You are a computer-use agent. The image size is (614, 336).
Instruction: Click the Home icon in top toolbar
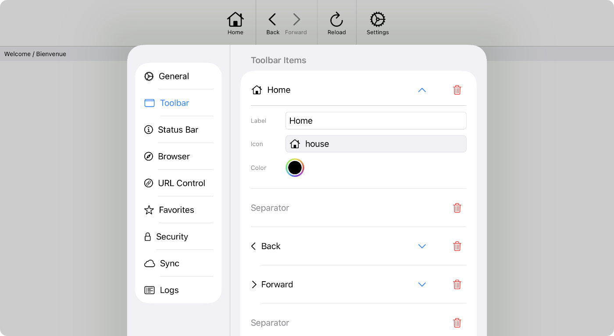235,23
